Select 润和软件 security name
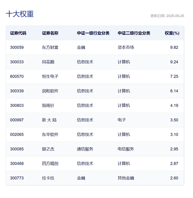 pos(50,91)
